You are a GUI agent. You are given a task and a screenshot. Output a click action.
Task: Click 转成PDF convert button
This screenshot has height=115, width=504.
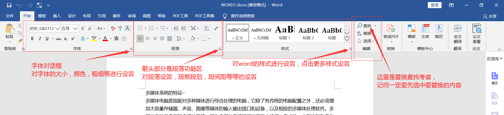[x=391, y=33]
